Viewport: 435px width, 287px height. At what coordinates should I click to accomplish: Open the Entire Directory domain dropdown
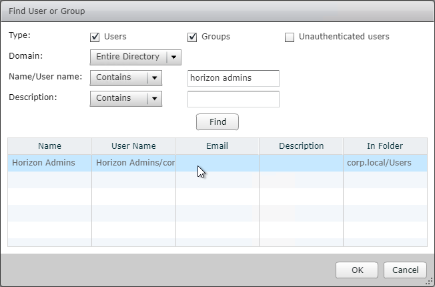click(135, 57)
